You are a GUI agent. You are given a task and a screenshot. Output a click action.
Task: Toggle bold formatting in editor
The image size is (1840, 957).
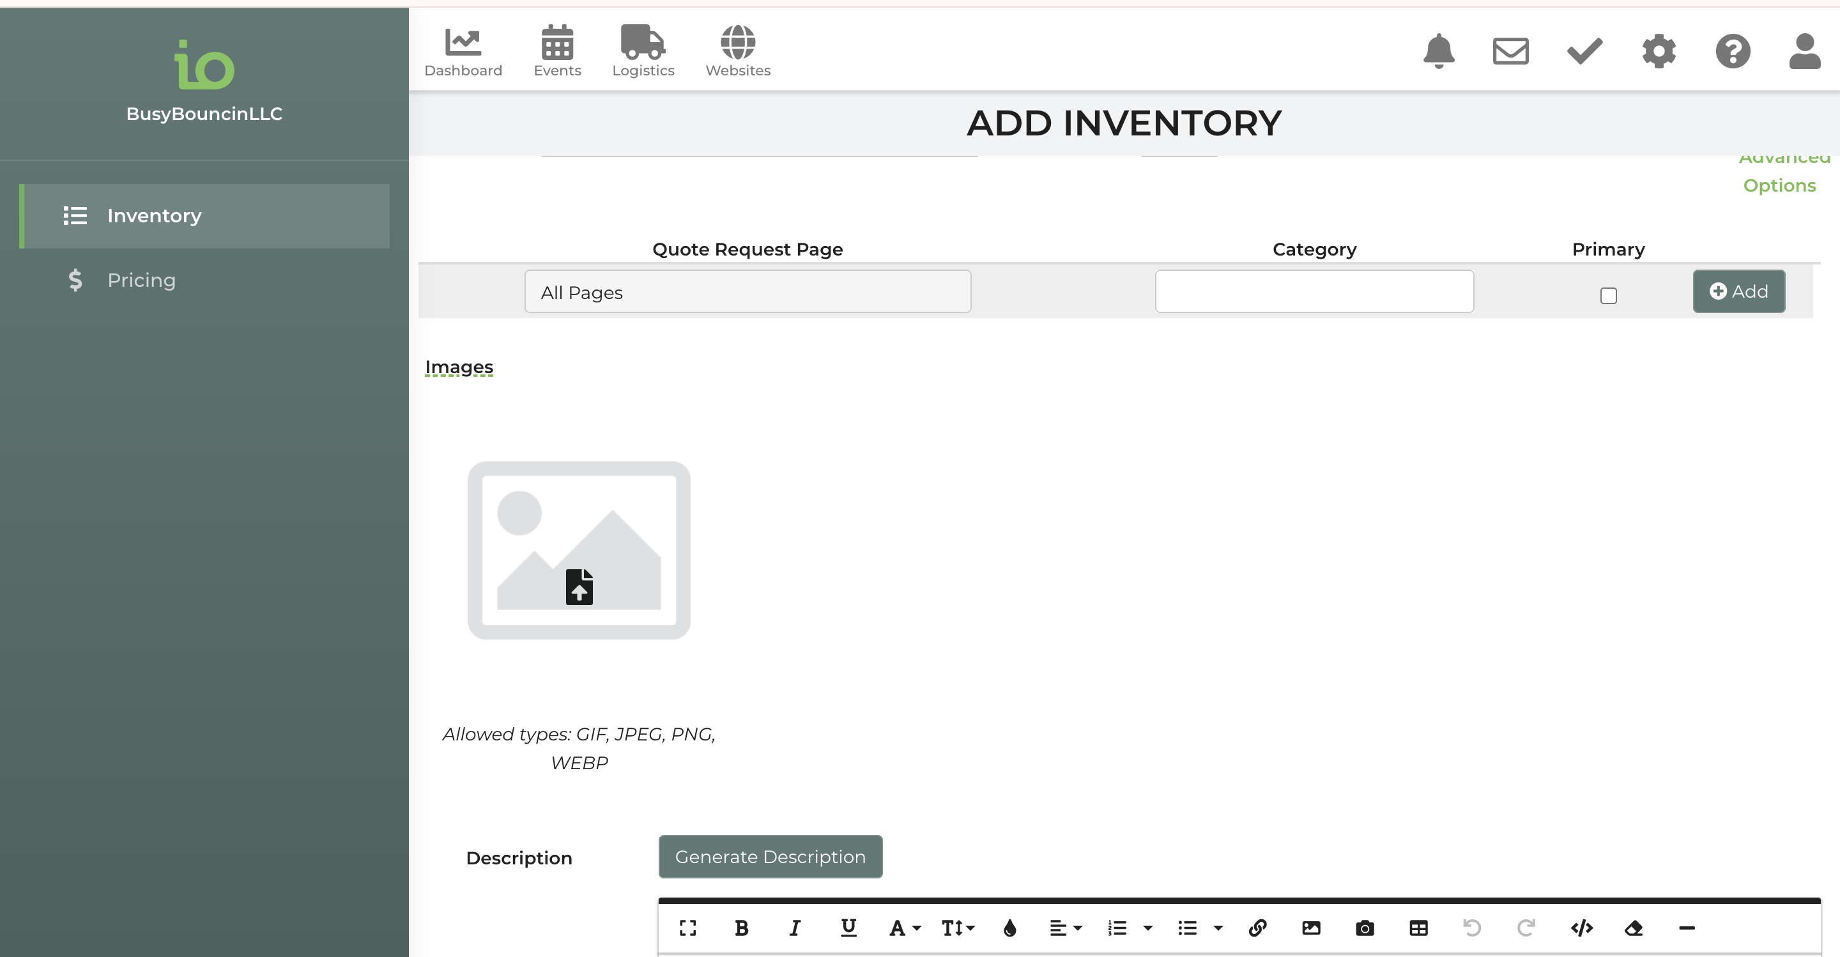pos(741,928)
